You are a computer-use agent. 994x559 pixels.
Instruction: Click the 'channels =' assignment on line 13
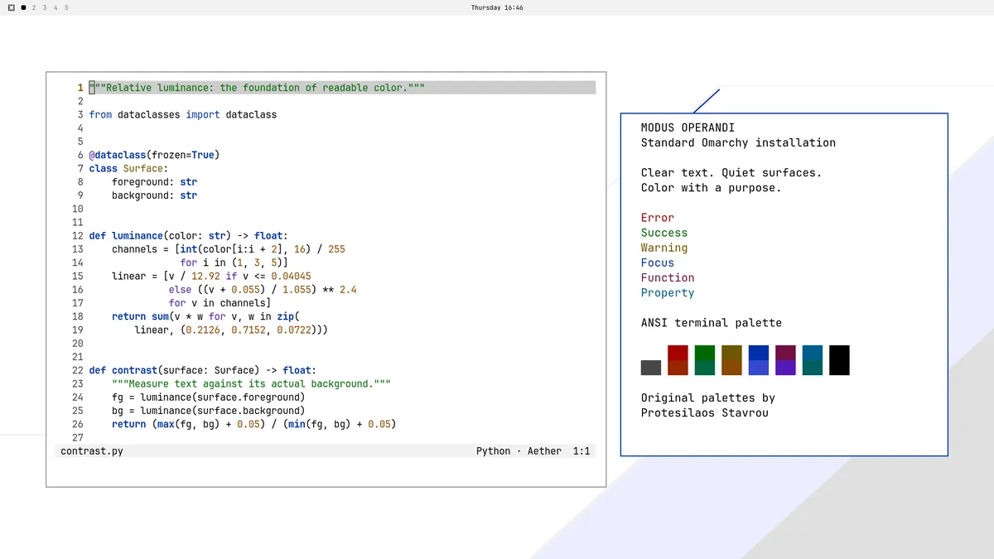(x=229, y=248)
